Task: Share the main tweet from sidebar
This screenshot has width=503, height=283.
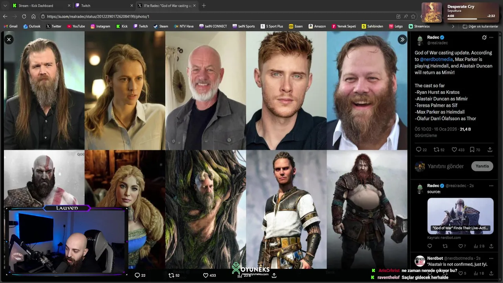Action: coord(490,150)
